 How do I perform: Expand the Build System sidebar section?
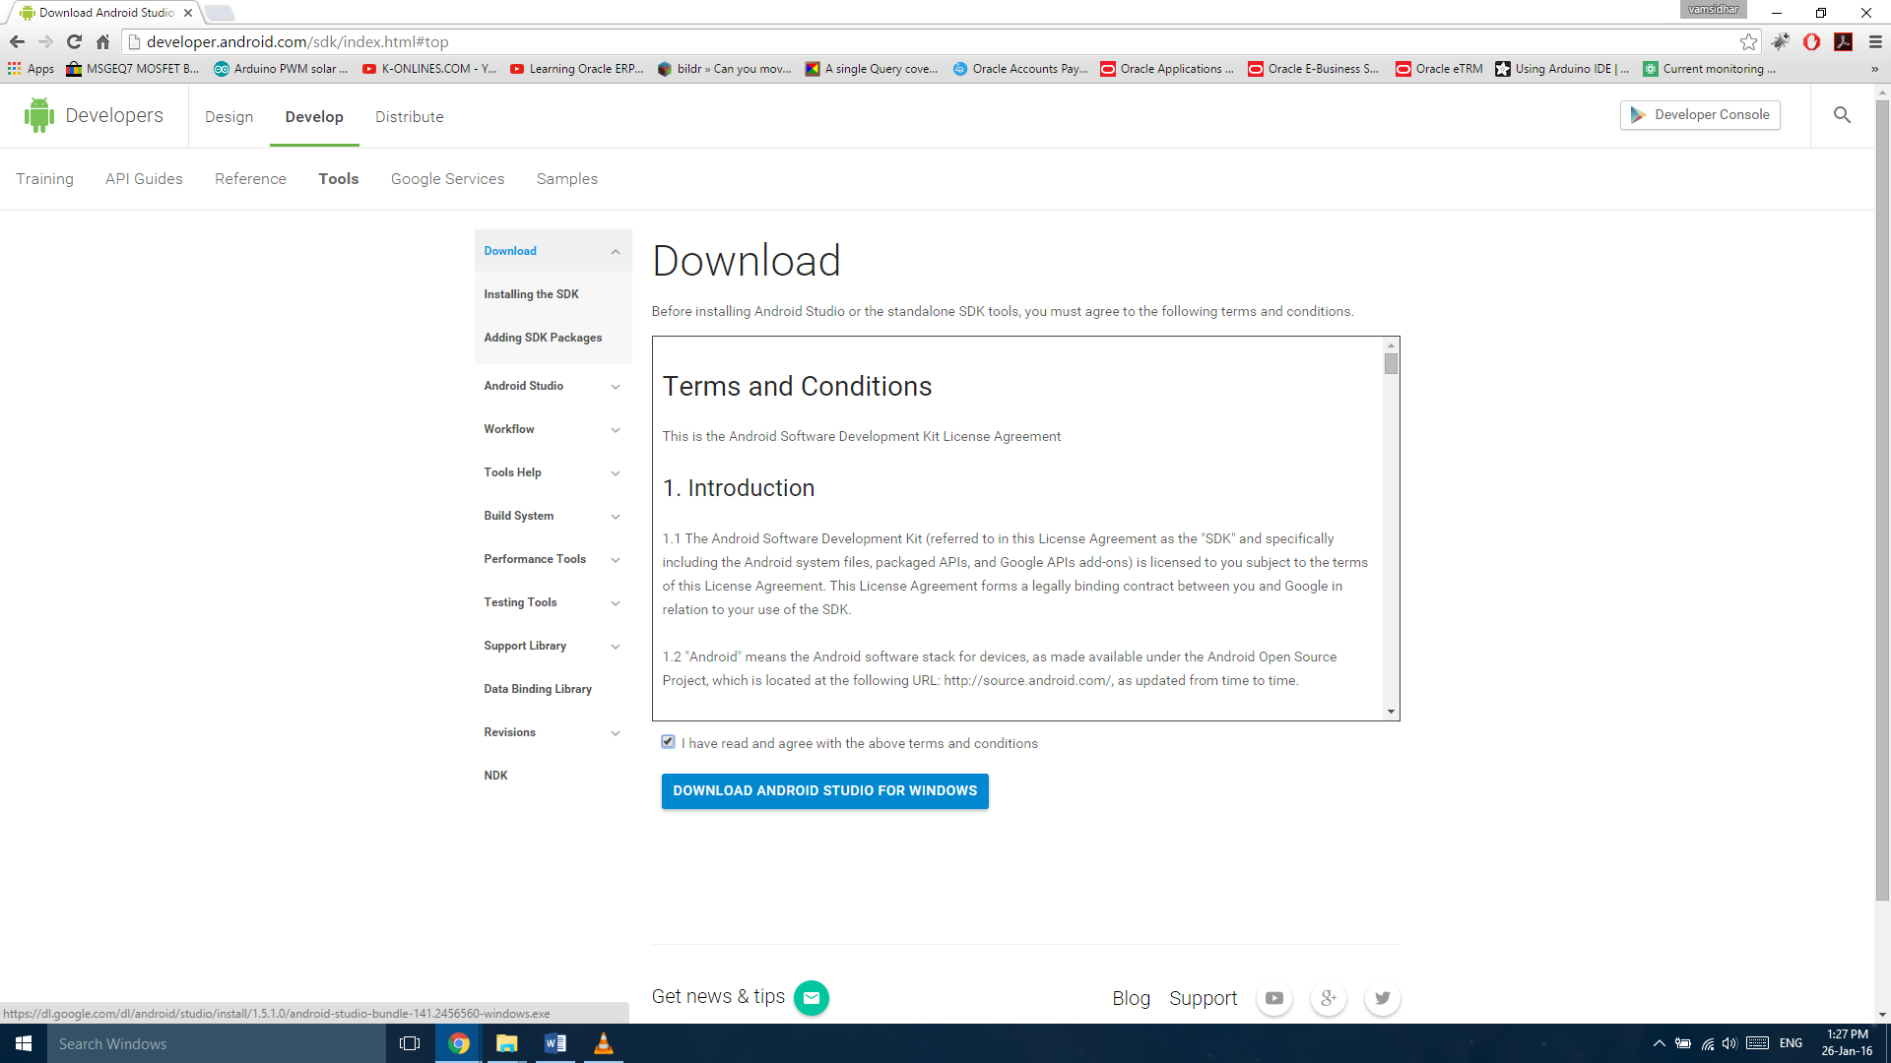click(616, 517)
